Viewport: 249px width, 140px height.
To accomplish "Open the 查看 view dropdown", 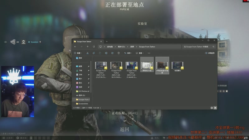I will tap(140, 53).
